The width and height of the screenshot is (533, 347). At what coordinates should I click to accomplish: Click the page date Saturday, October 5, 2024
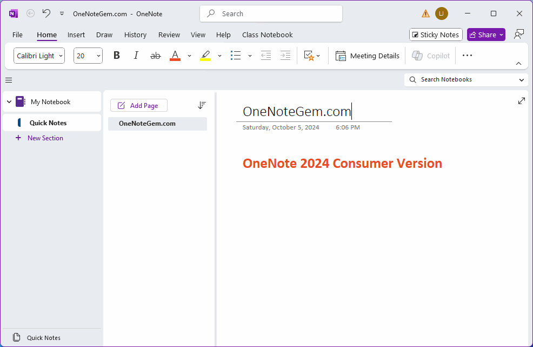[281, 127]
